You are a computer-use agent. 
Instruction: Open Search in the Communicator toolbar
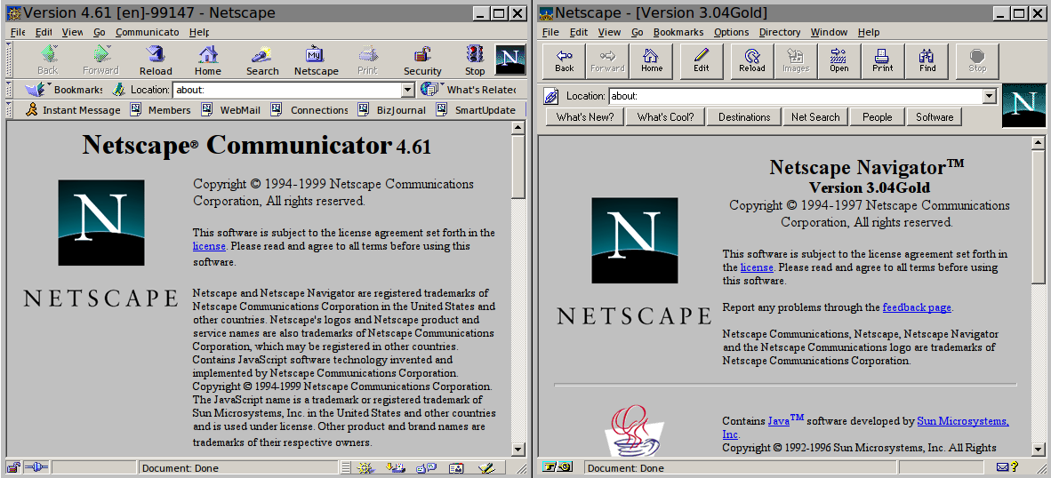(262, 60)
